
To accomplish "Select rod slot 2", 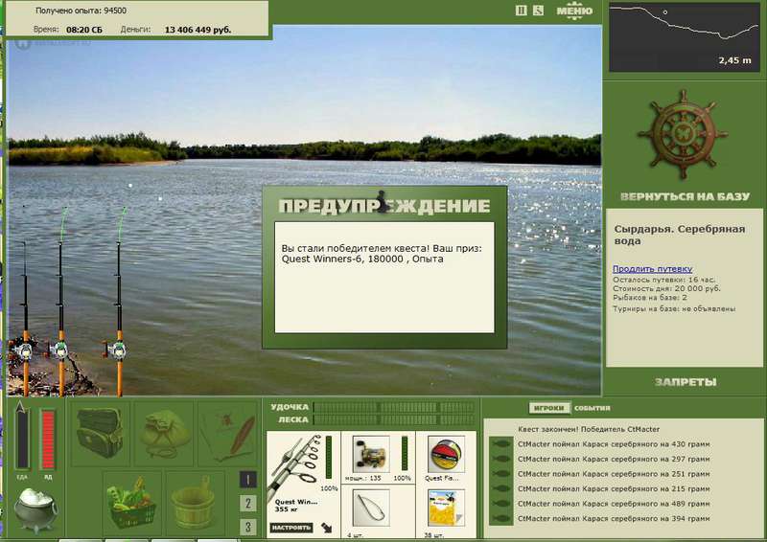I will [x=248, y=504].
